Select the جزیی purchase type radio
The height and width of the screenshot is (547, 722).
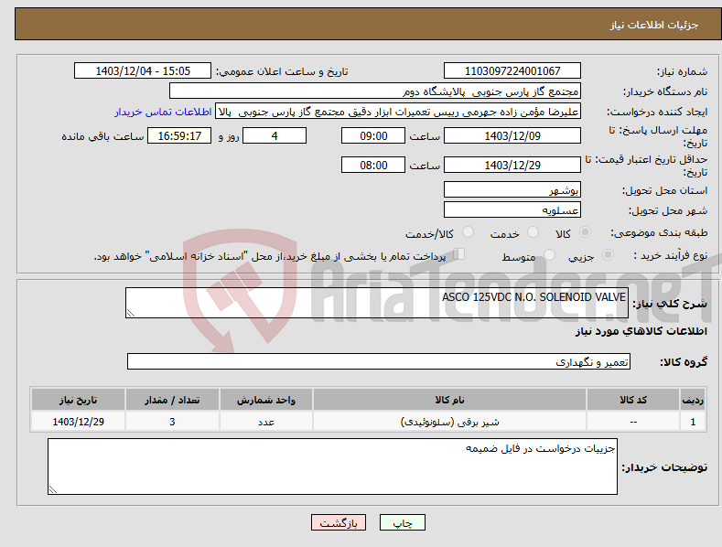[608, 254]
